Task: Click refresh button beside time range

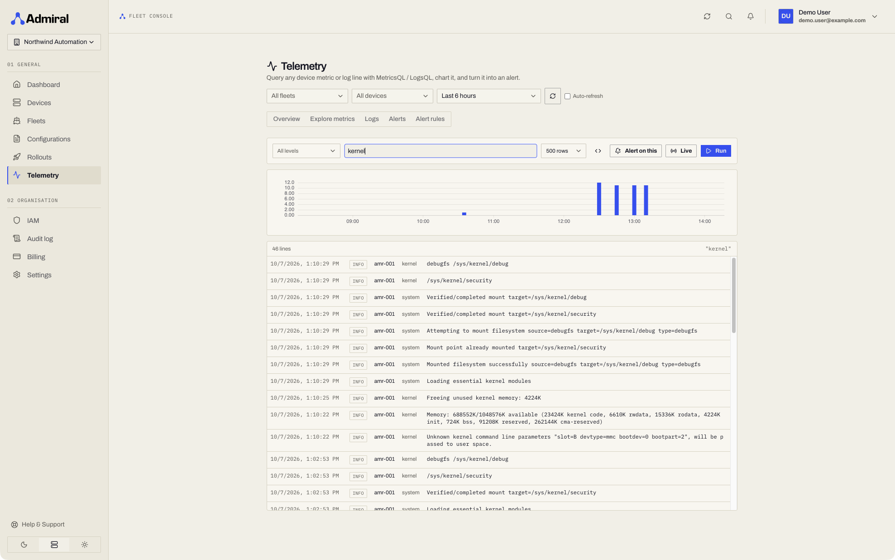Action: pos(553,96)
